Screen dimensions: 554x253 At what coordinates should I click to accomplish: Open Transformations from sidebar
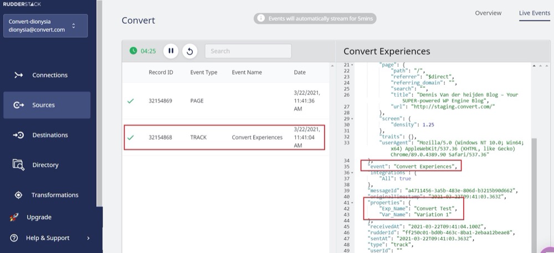pyautogui.click(x=55, y=195)
